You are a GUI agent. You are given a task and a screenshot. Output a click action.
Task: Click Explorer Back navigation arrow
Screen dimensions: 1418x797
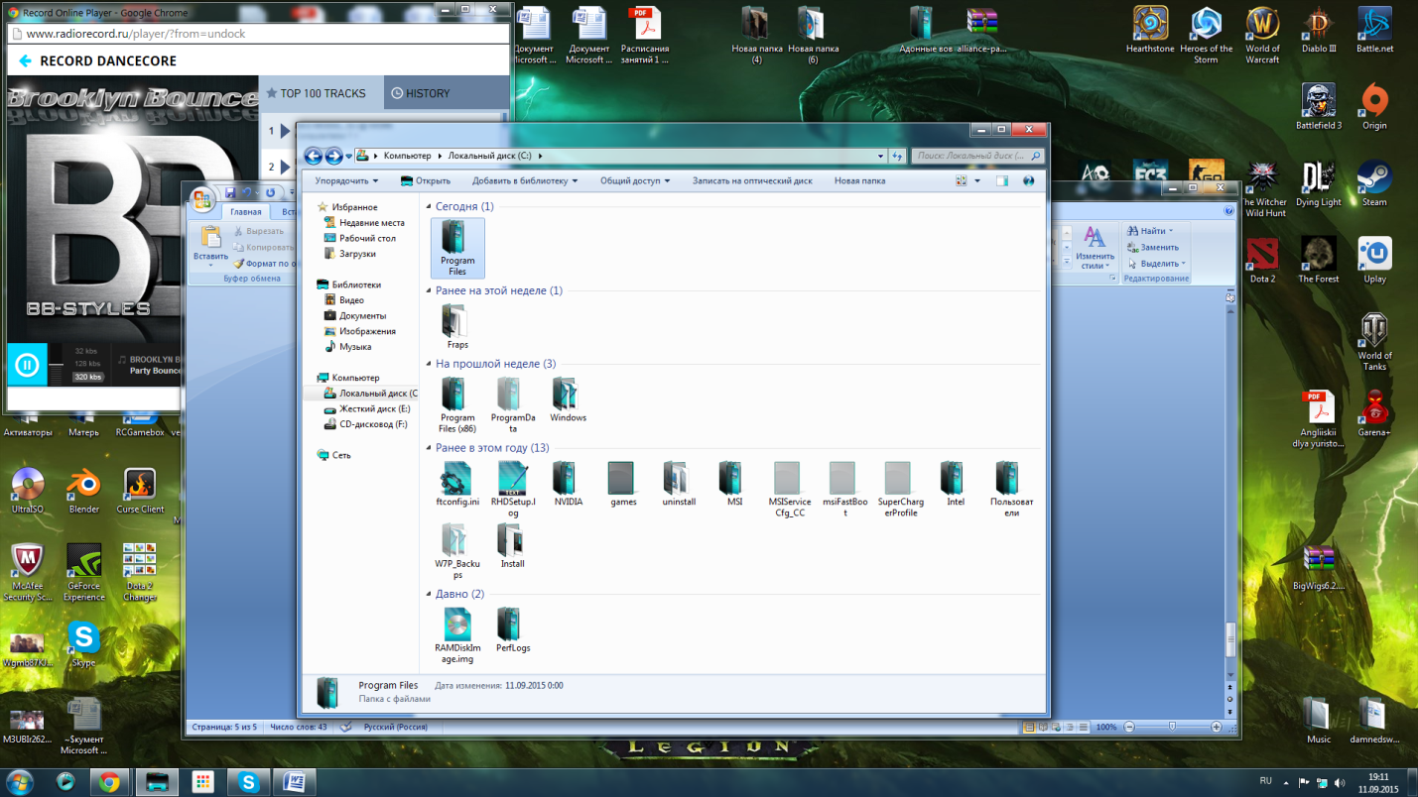pyautogui.click(x=313, y=156)
